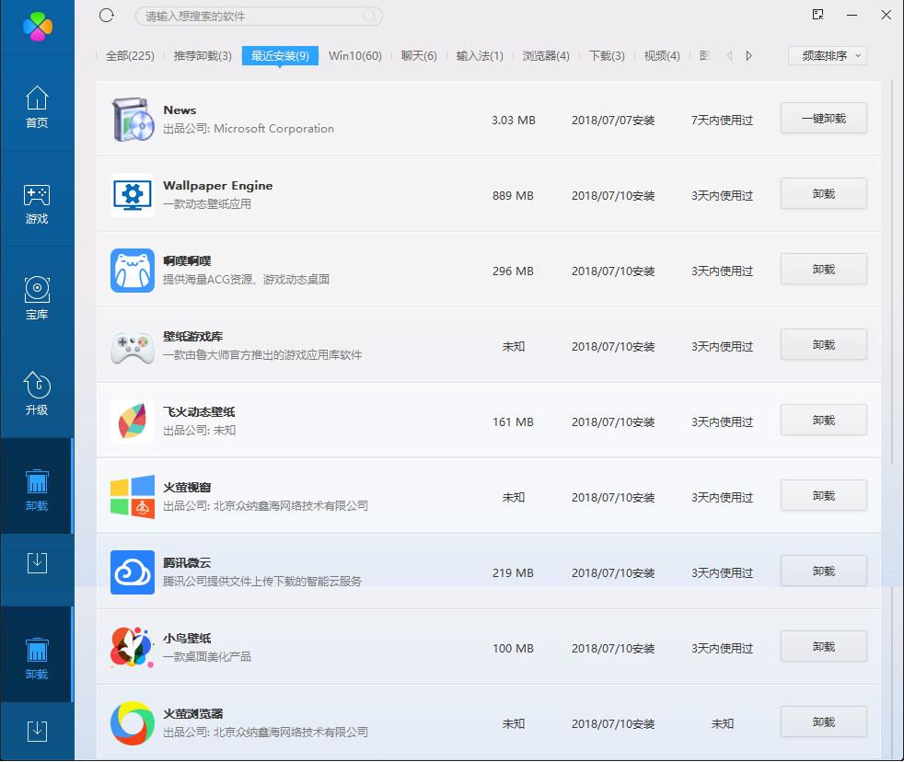
Task: Click the 小鸟壁纸 app name
Action: (188, 639)
